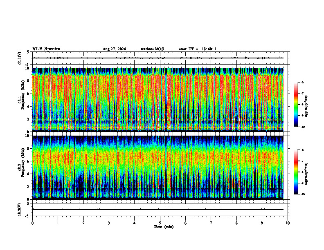Click the time axis tick label '5'

[x=160, y=223]
